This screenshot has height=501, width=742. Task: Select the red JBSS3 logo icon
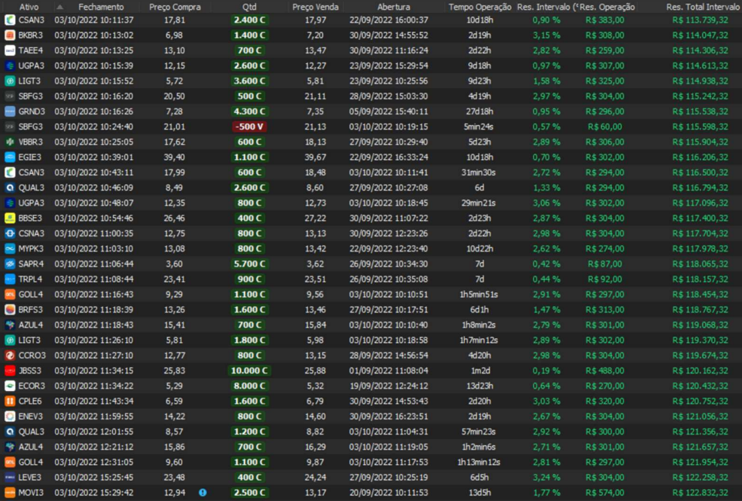[x=10, y=371]
